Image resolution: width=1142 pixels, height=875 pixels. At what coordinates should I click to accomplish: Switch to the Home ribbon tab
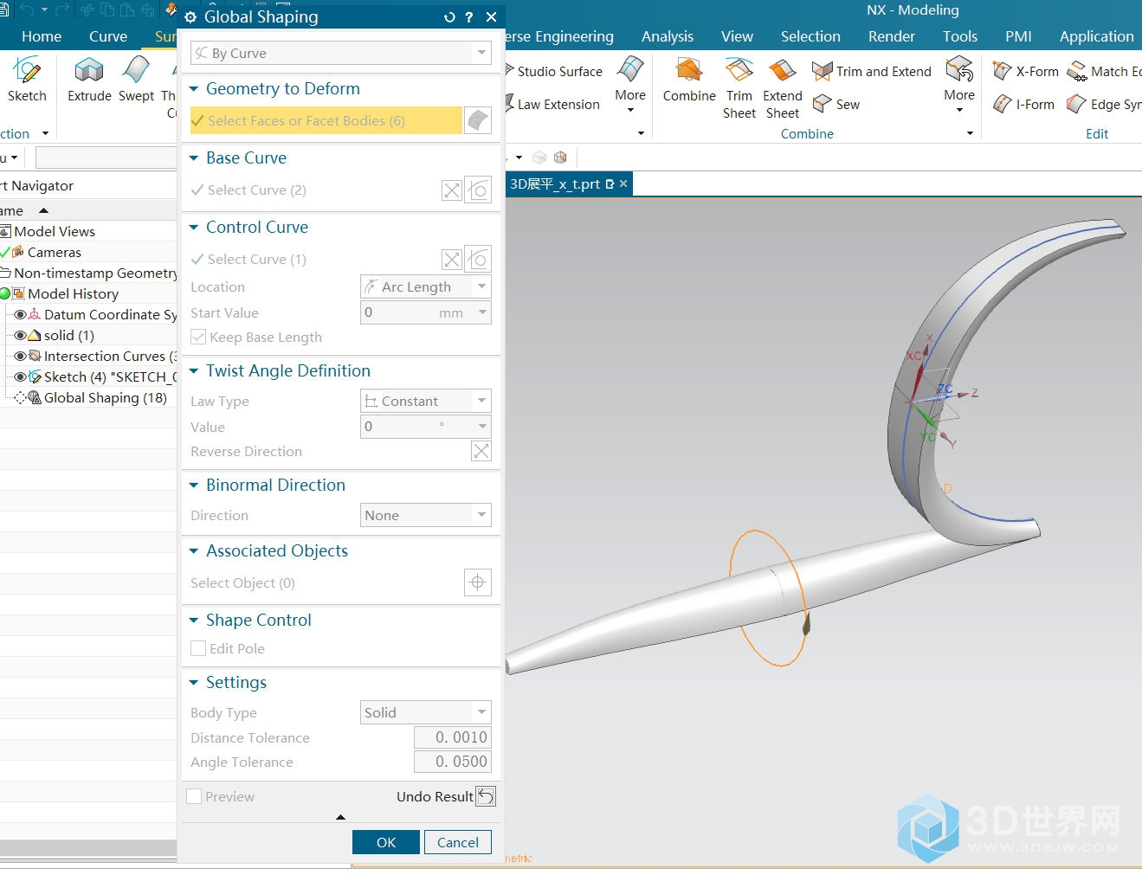coord(42,36)
